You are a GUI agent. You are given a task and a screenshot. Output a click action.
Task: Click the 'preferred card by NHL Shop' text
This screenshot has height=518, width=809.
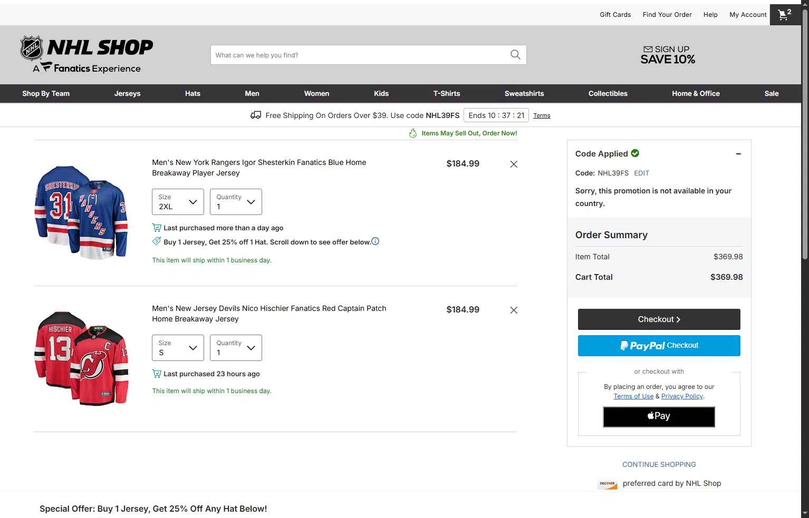coord(672,484)
